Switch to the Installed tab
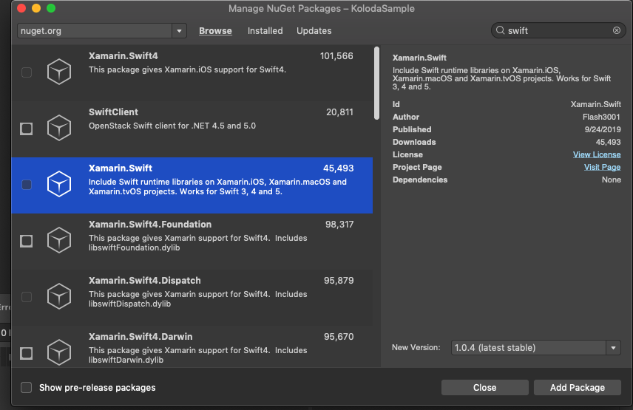This screenshot has height=410, width=633. [265, 31]
